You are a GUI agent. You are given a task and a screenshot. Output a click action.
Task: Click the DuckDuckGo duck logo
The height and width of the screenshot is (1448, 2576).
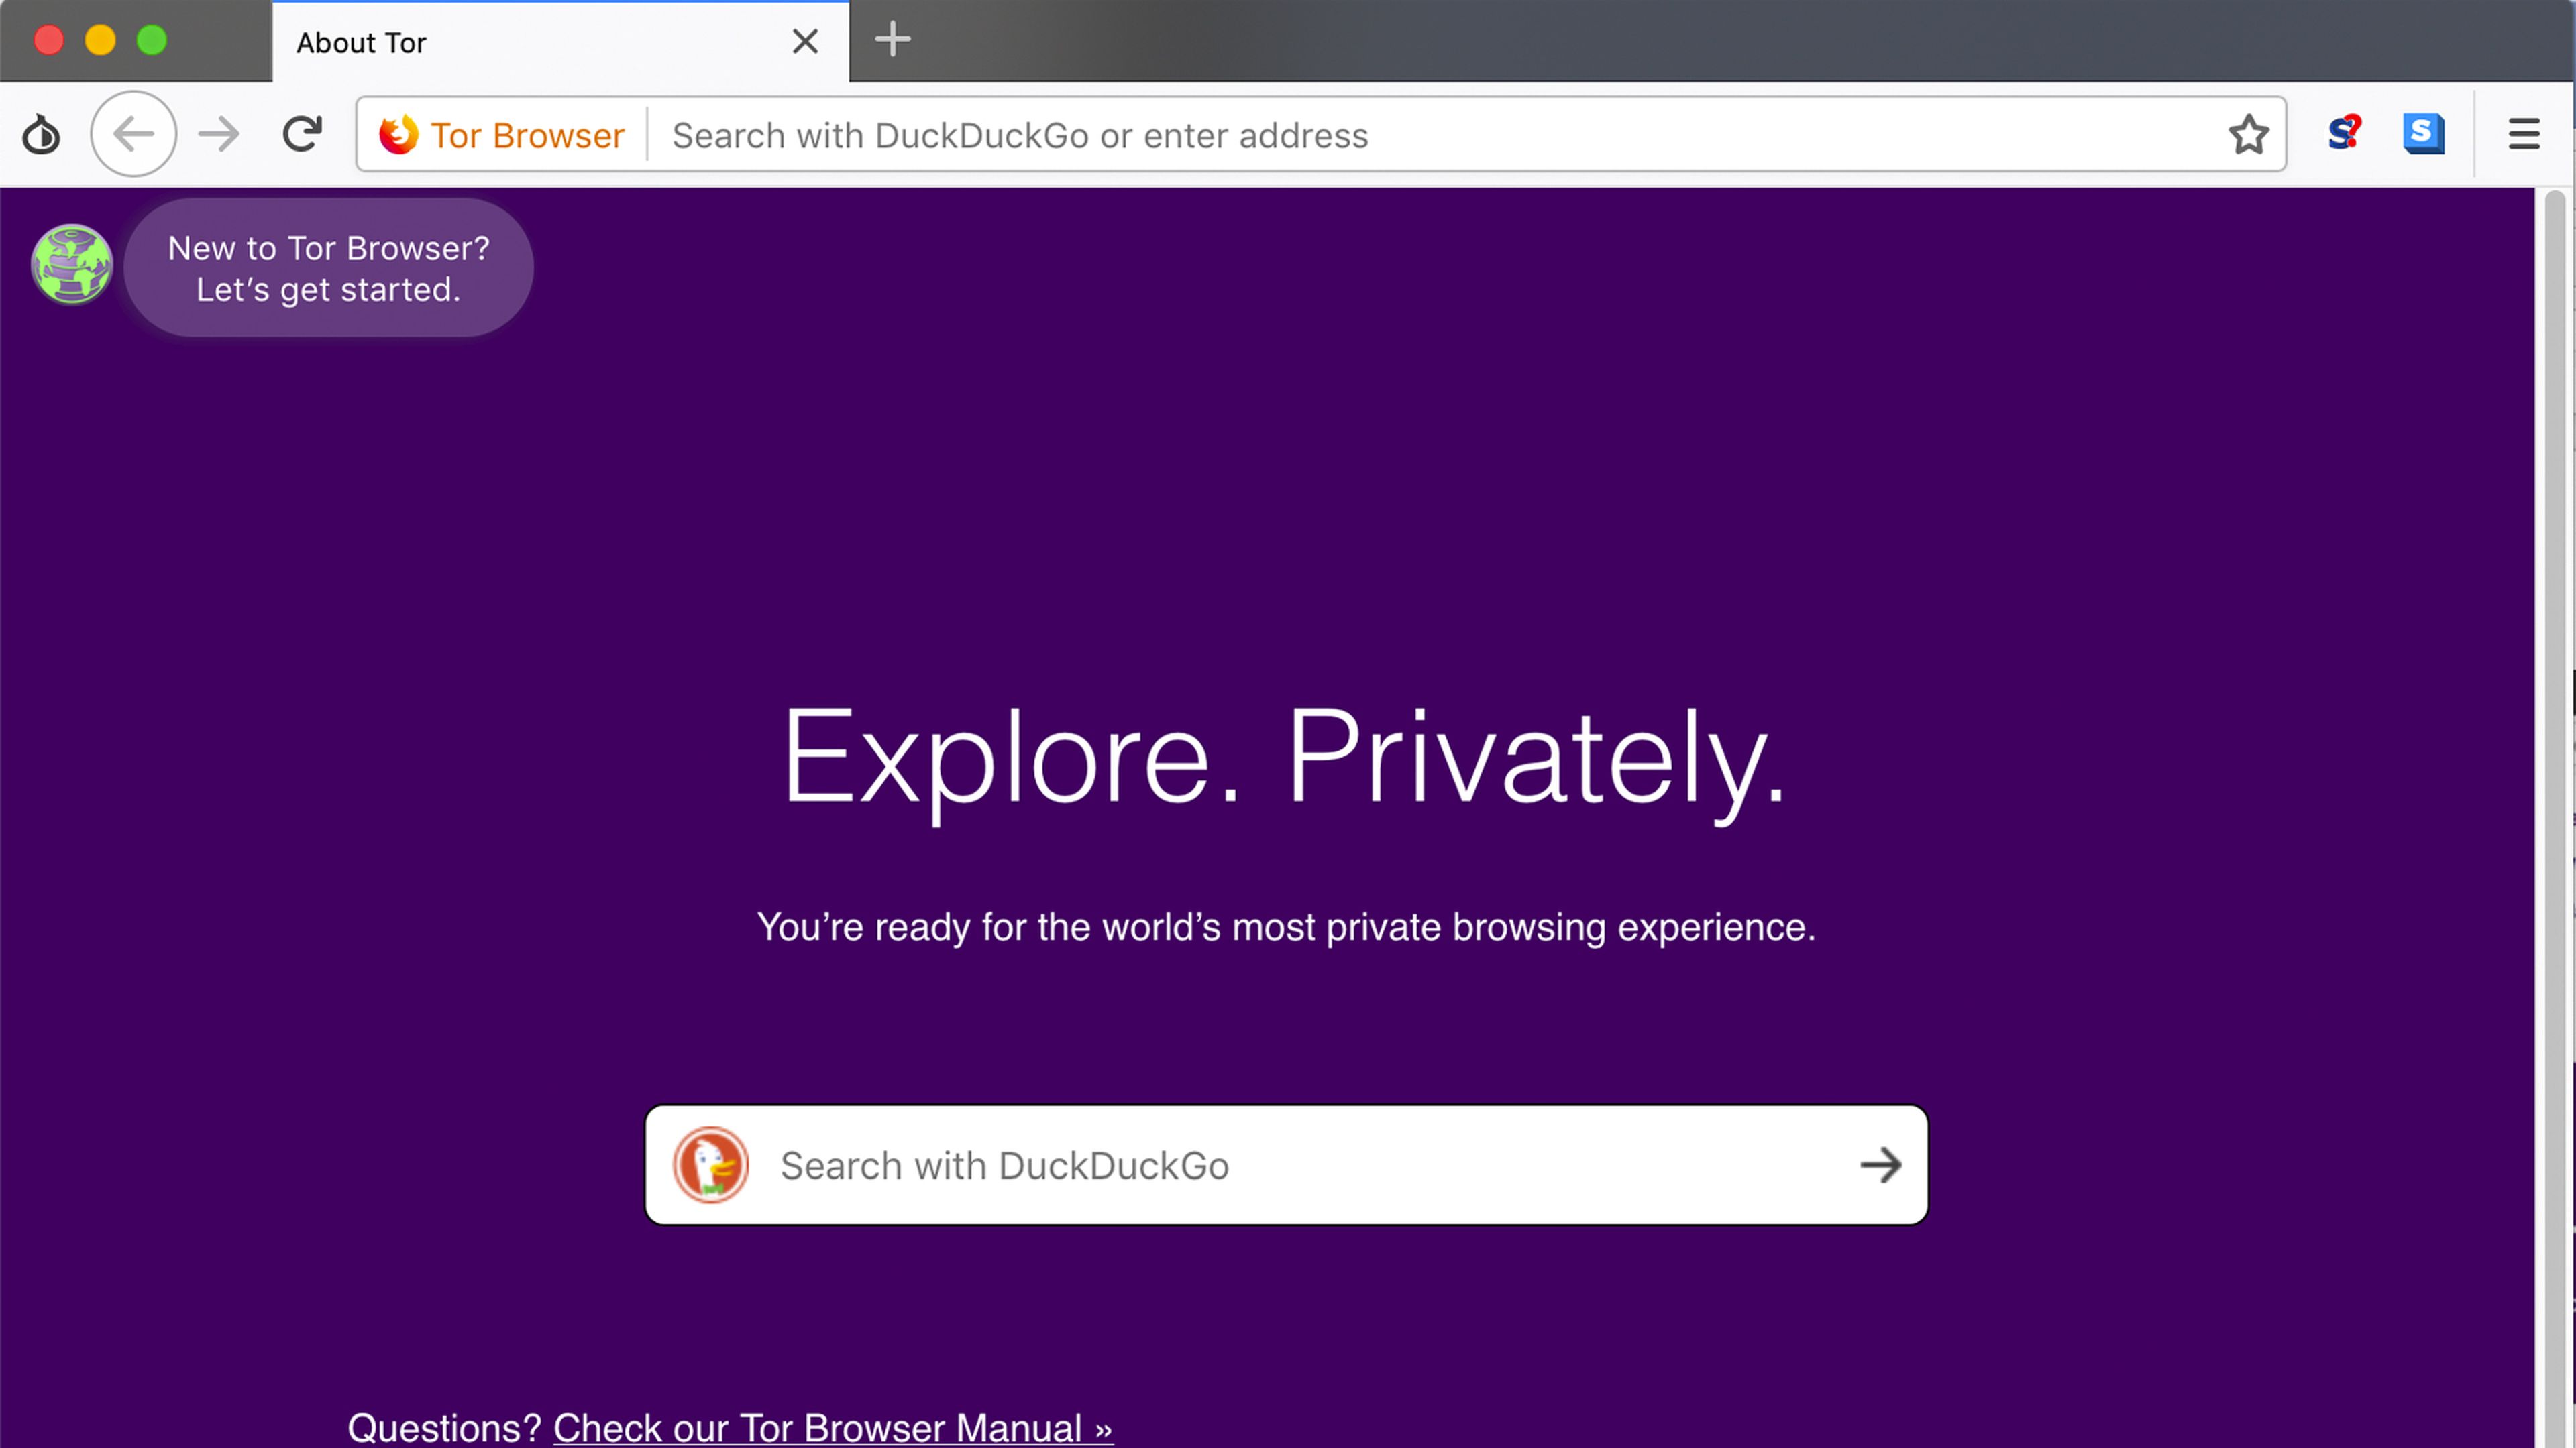click(x=710, y=1165)
